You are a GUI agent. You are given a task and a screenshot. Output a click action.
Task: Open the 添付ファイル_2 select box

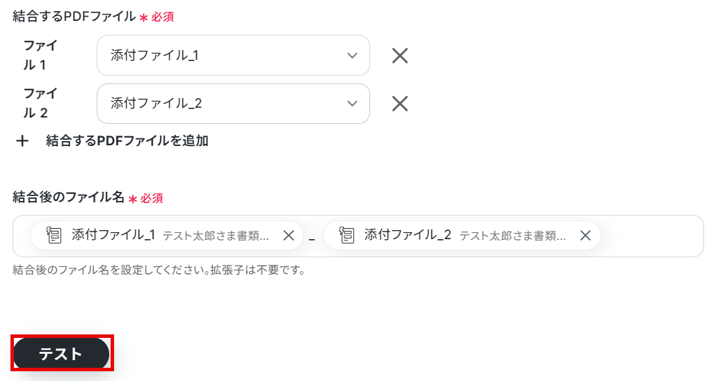pos(233,104)
